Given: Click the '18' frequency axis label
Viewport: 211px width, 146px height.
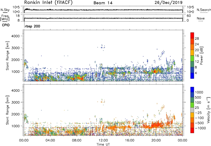Looking at the screenshot, I should coord(18,16).
